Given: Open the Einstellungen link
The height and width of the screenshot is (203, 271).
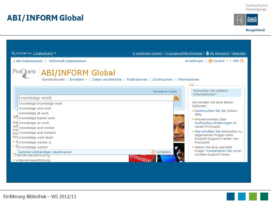Looking at the screenshot, I should point(194,61).
